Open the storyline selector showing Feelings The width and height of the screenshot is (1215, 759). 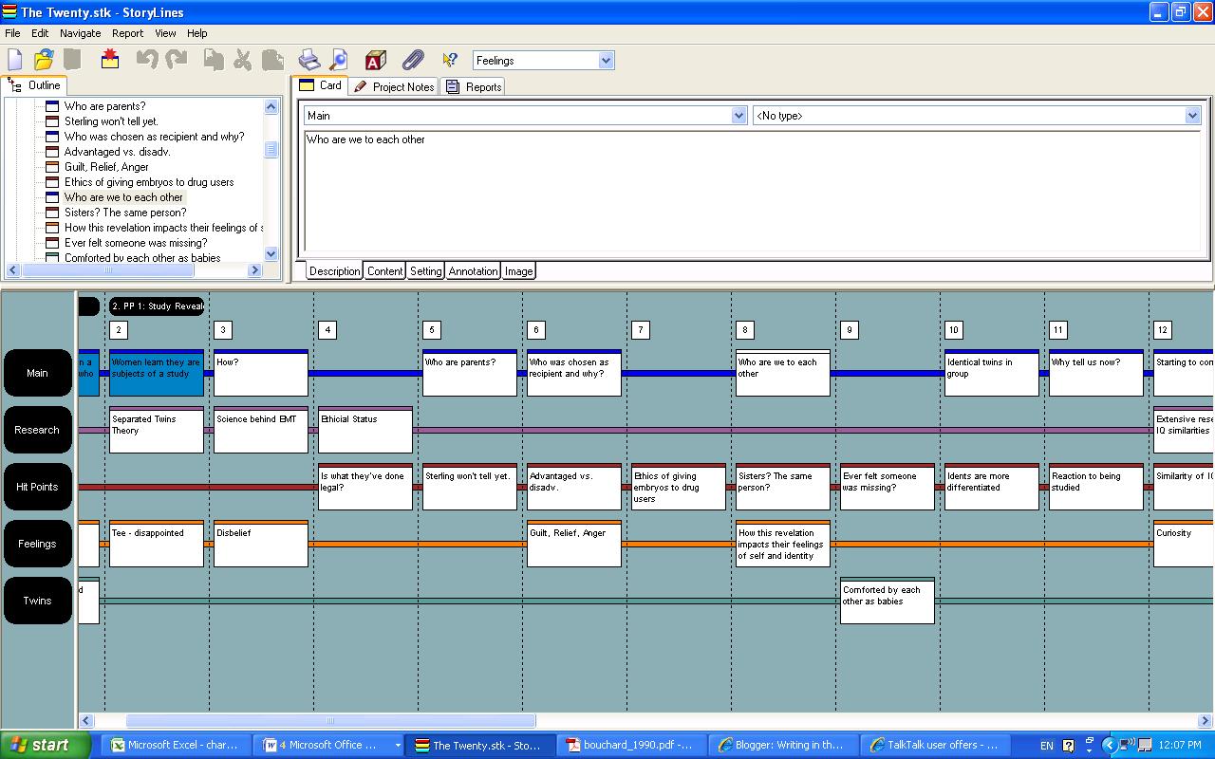click(x=607, y=61)
